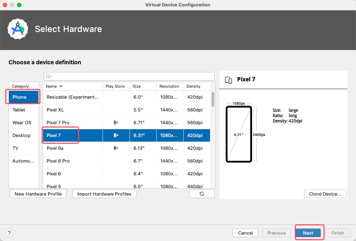Select the TV category
The image size is (356, 241).
pyautogui.click(x=23, y=148)
